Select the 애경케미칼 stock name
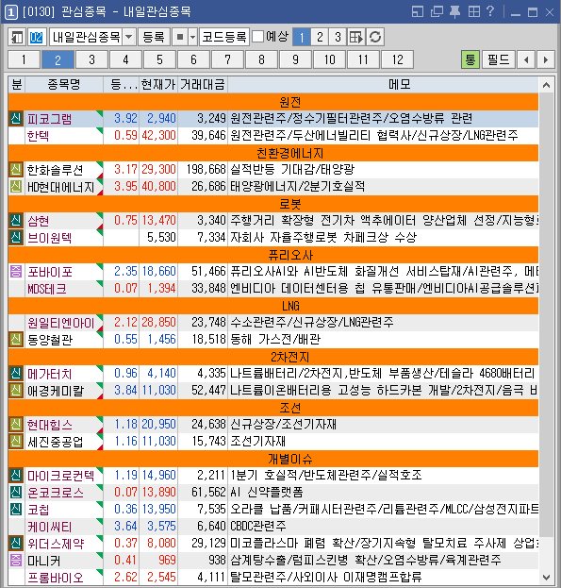The height and width of the screenshot is (588, 561). (56, 391)
